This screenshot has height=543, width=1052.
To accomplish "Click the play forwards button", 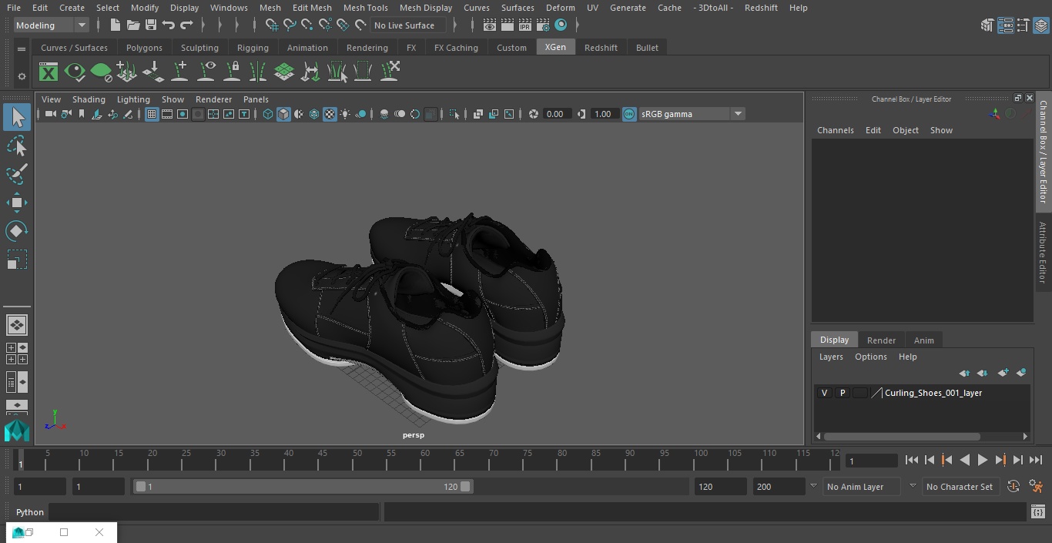I will 983,460.
